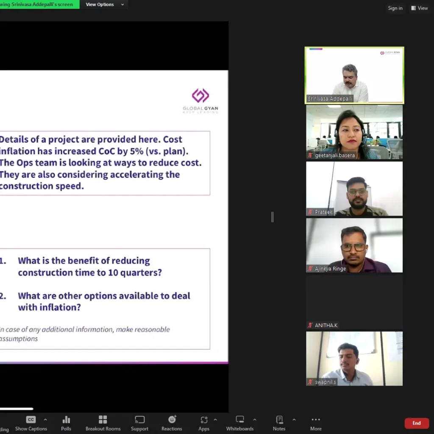434x434 pixels.
Task: Expand the Apps options chevron
Action: click(x=215, y=420)
